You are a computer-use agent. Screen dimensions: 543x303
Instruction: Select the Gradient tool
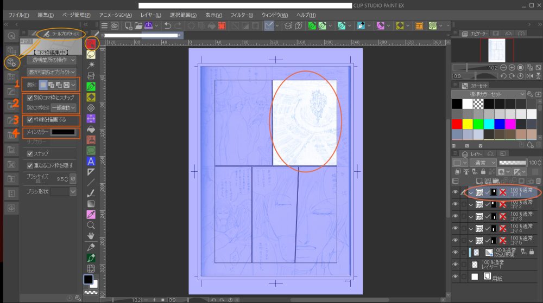click(91, 203)
